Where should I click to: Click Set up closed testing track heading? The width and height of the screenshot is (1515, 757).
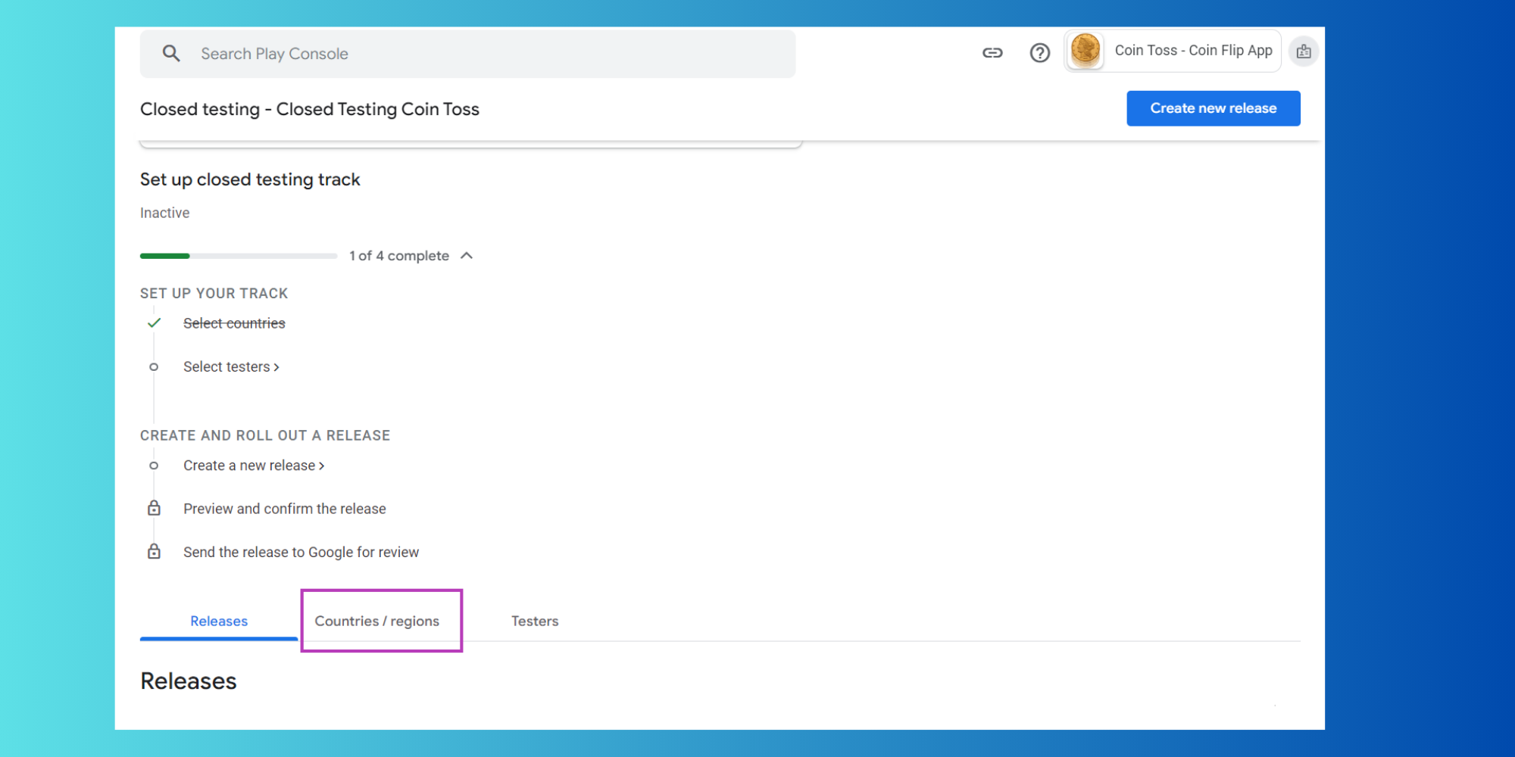[250, 179]
